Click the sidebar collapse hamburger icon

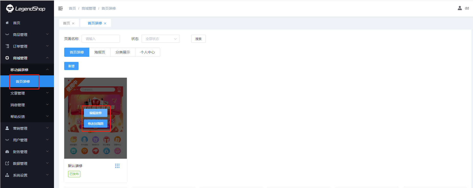point(60,8)
